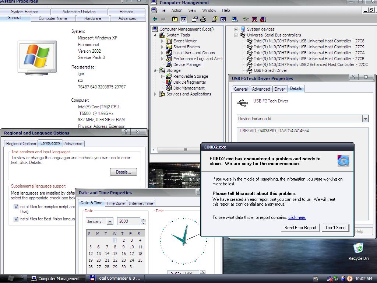
Task: Toggle install files for complex script checkbox
Action: [x=16, y=207]
